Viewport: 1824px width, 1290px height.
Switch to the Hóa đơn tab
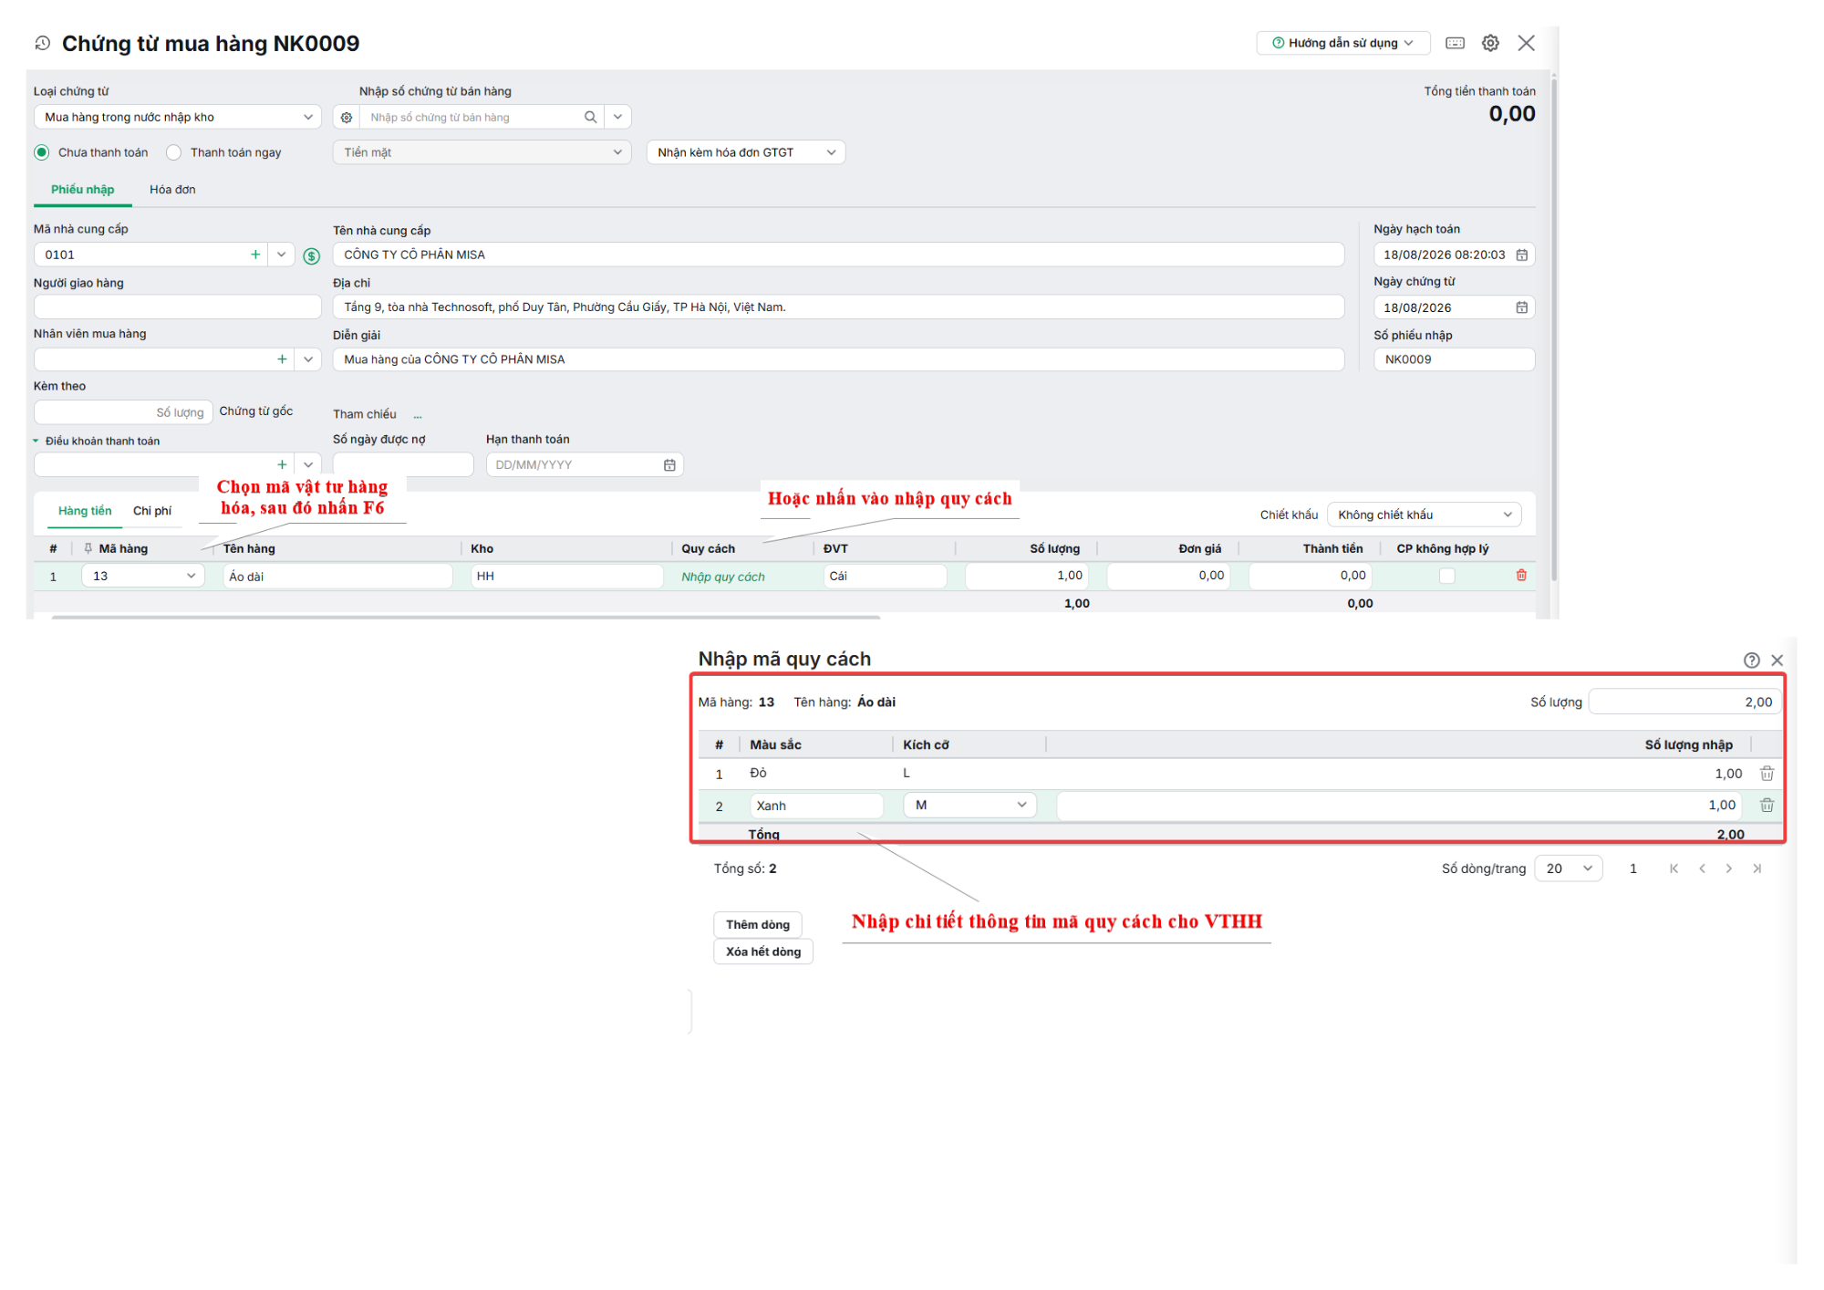pos(172,190)
